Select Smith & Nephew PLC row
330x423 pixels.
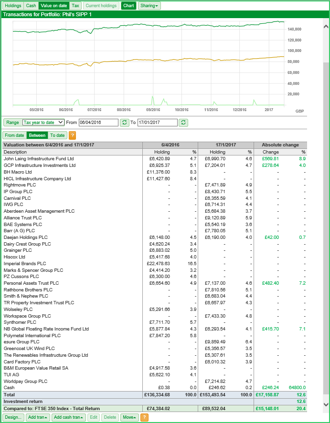coord(155,296)
